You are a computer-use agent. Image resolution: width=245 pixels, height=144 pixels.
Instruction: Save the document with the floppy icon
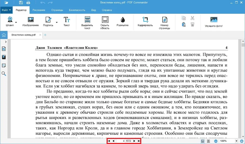point(21,3)
